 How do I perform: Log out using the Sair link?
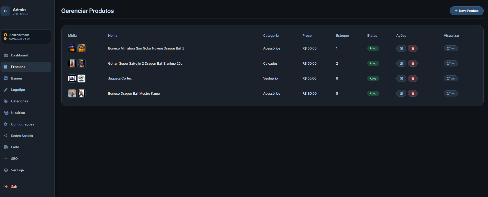14,187
